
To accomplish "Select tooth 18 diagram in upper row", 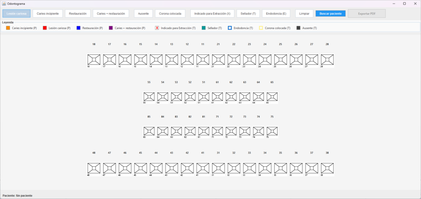I will [94, 59].
